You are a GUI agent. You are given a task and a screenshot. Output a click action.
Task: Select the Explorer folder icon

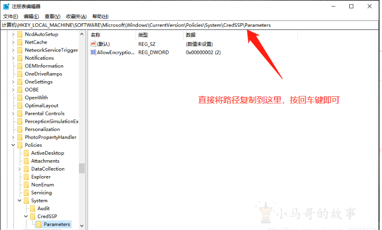[26, 177]
